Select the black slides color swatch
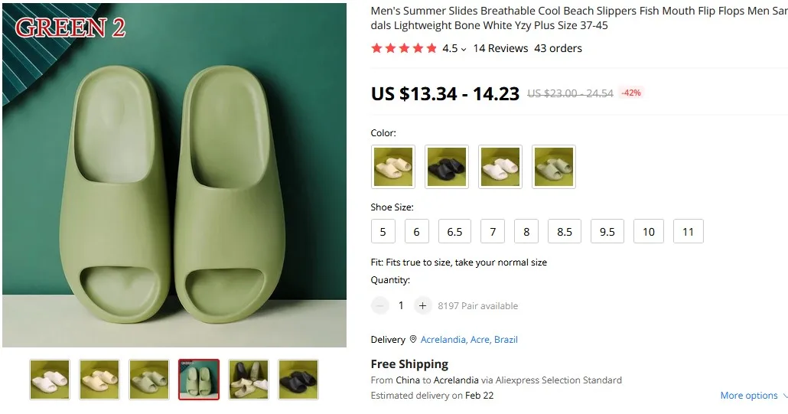 point(447,167)
